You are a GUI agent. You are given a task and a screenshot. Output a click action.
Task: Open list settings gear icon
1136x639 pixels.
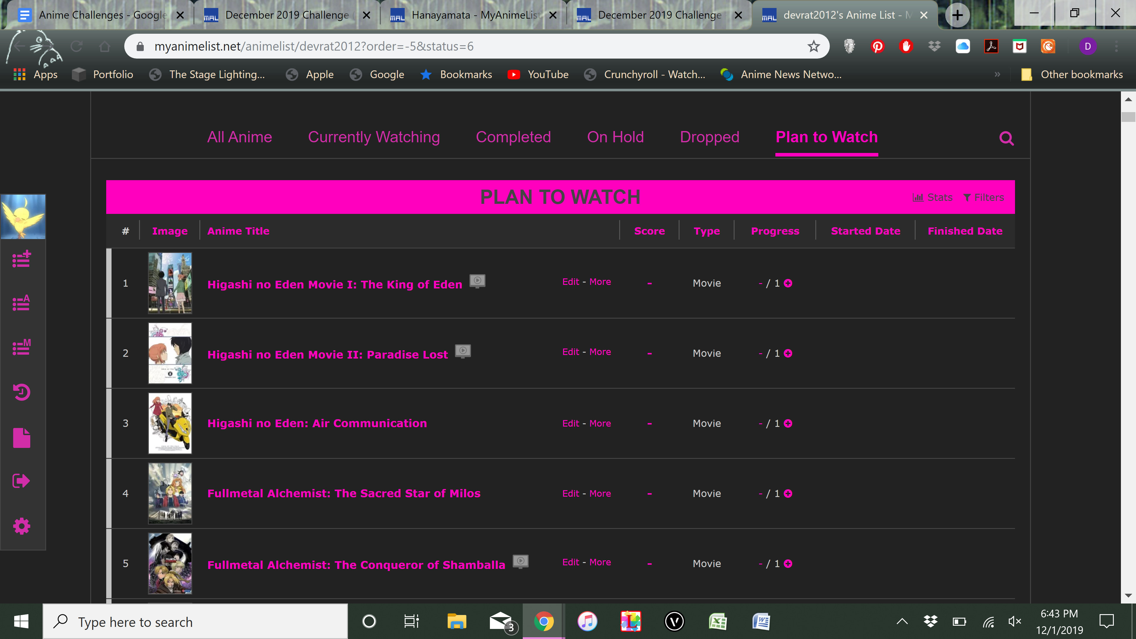click(x=21, y=526)
